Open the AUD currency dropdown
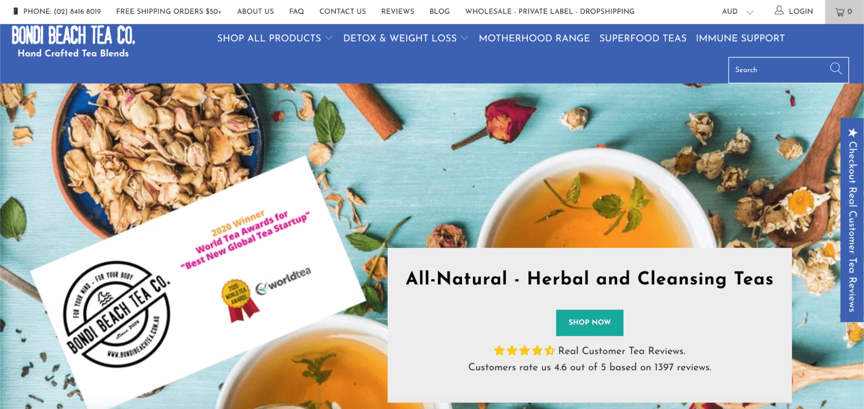 (737, 12)
